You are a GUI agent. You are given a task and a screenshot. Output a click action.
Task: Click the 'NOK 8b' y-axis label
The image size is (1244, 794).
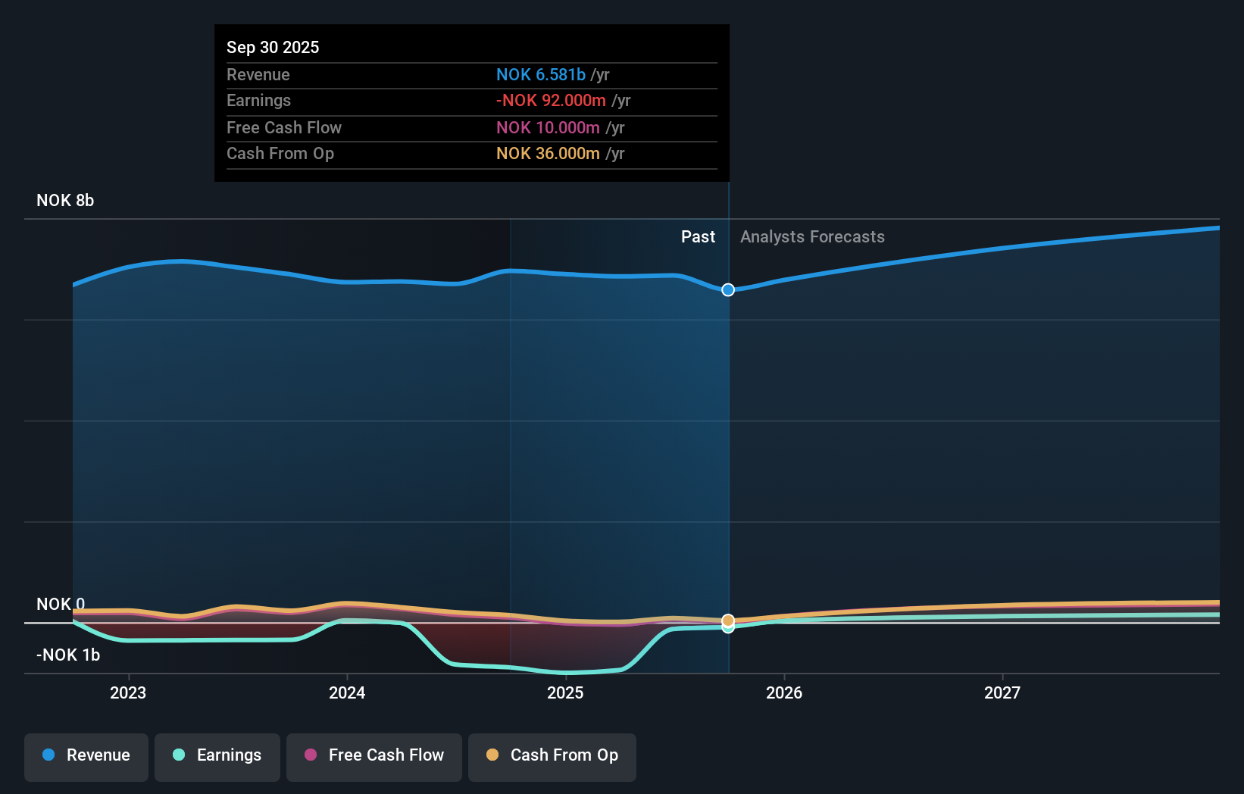65,200
